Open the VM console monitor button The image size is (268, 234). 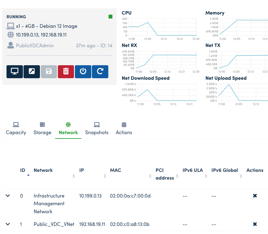click(15, 71)
